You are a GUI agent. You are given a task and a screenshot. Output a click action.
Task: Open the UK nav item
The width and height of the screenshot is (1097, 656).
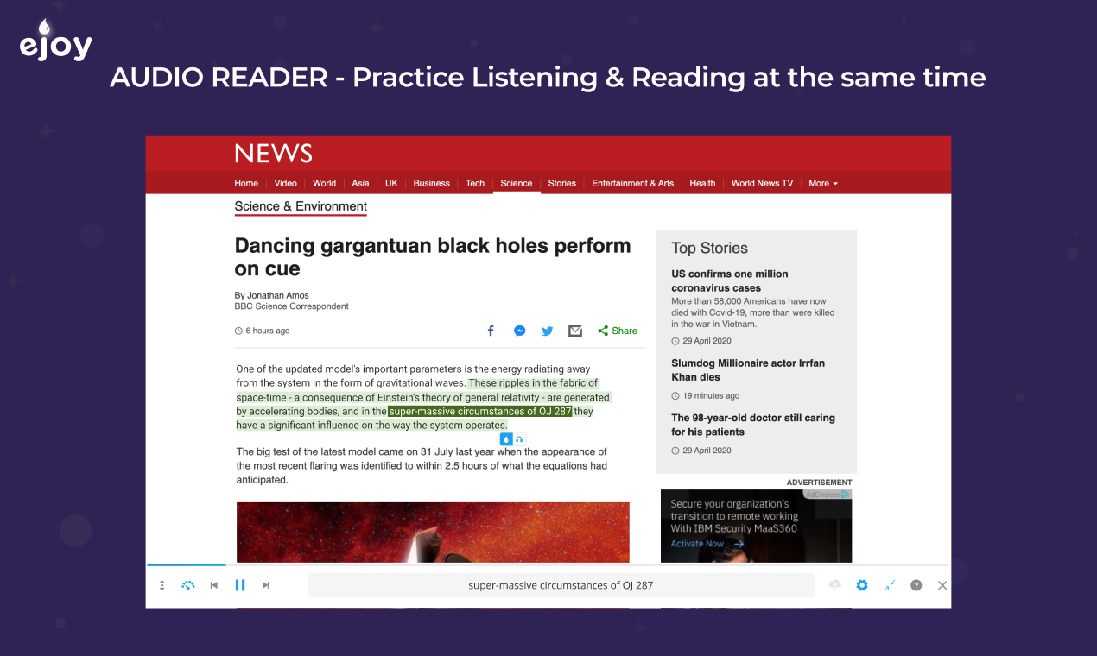(391, 183)
